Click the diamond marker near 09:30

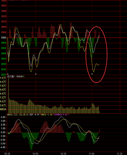coord(8,74)
